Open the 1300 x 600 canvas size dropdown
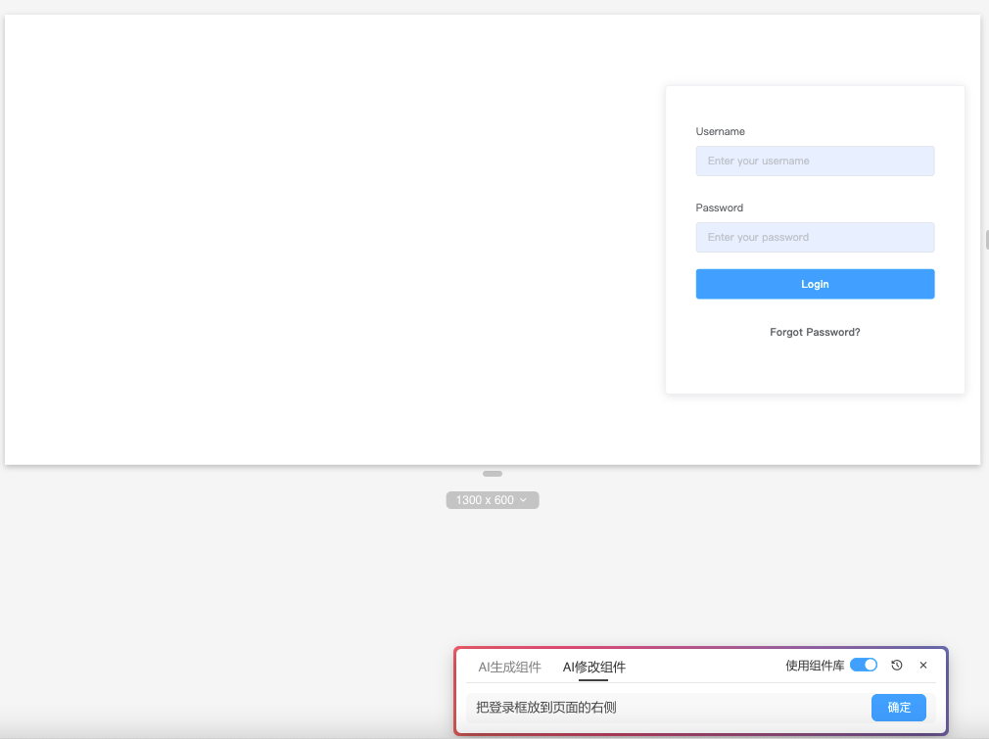The height and width of the screenshot is (739, 989). tap(493, 500)
